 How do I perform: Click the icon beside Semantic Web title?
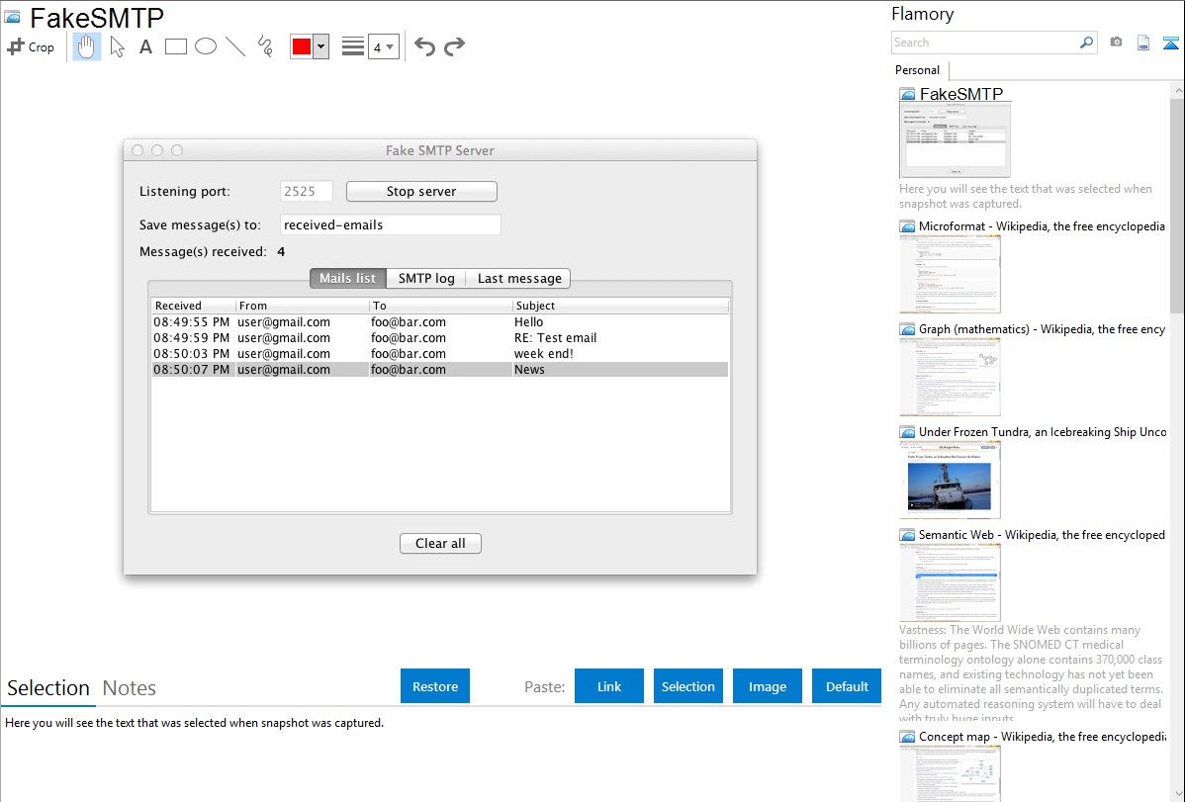pyautogui.click(x=907, y=535)
